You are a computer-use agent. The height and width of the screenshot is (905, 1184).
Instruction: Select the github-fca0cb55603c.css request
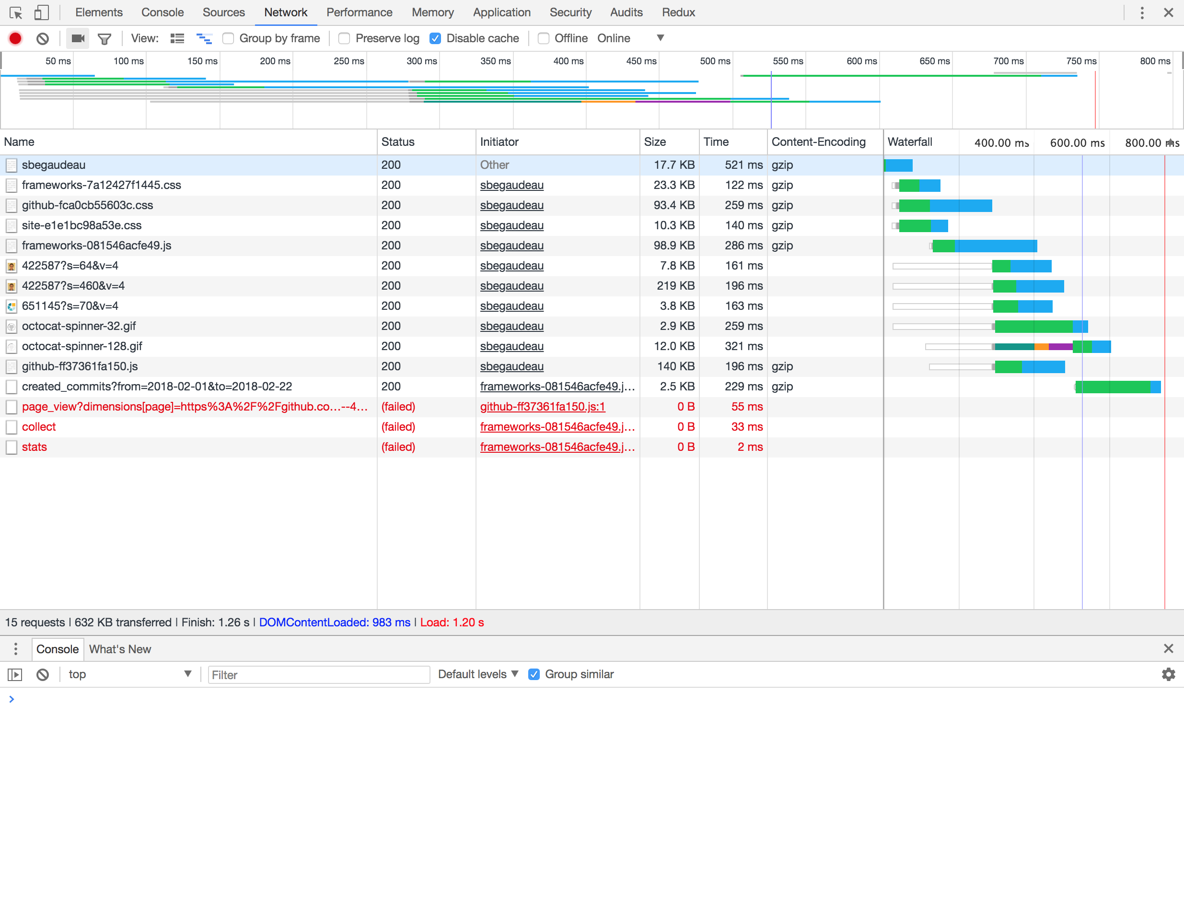pos(87,206)
